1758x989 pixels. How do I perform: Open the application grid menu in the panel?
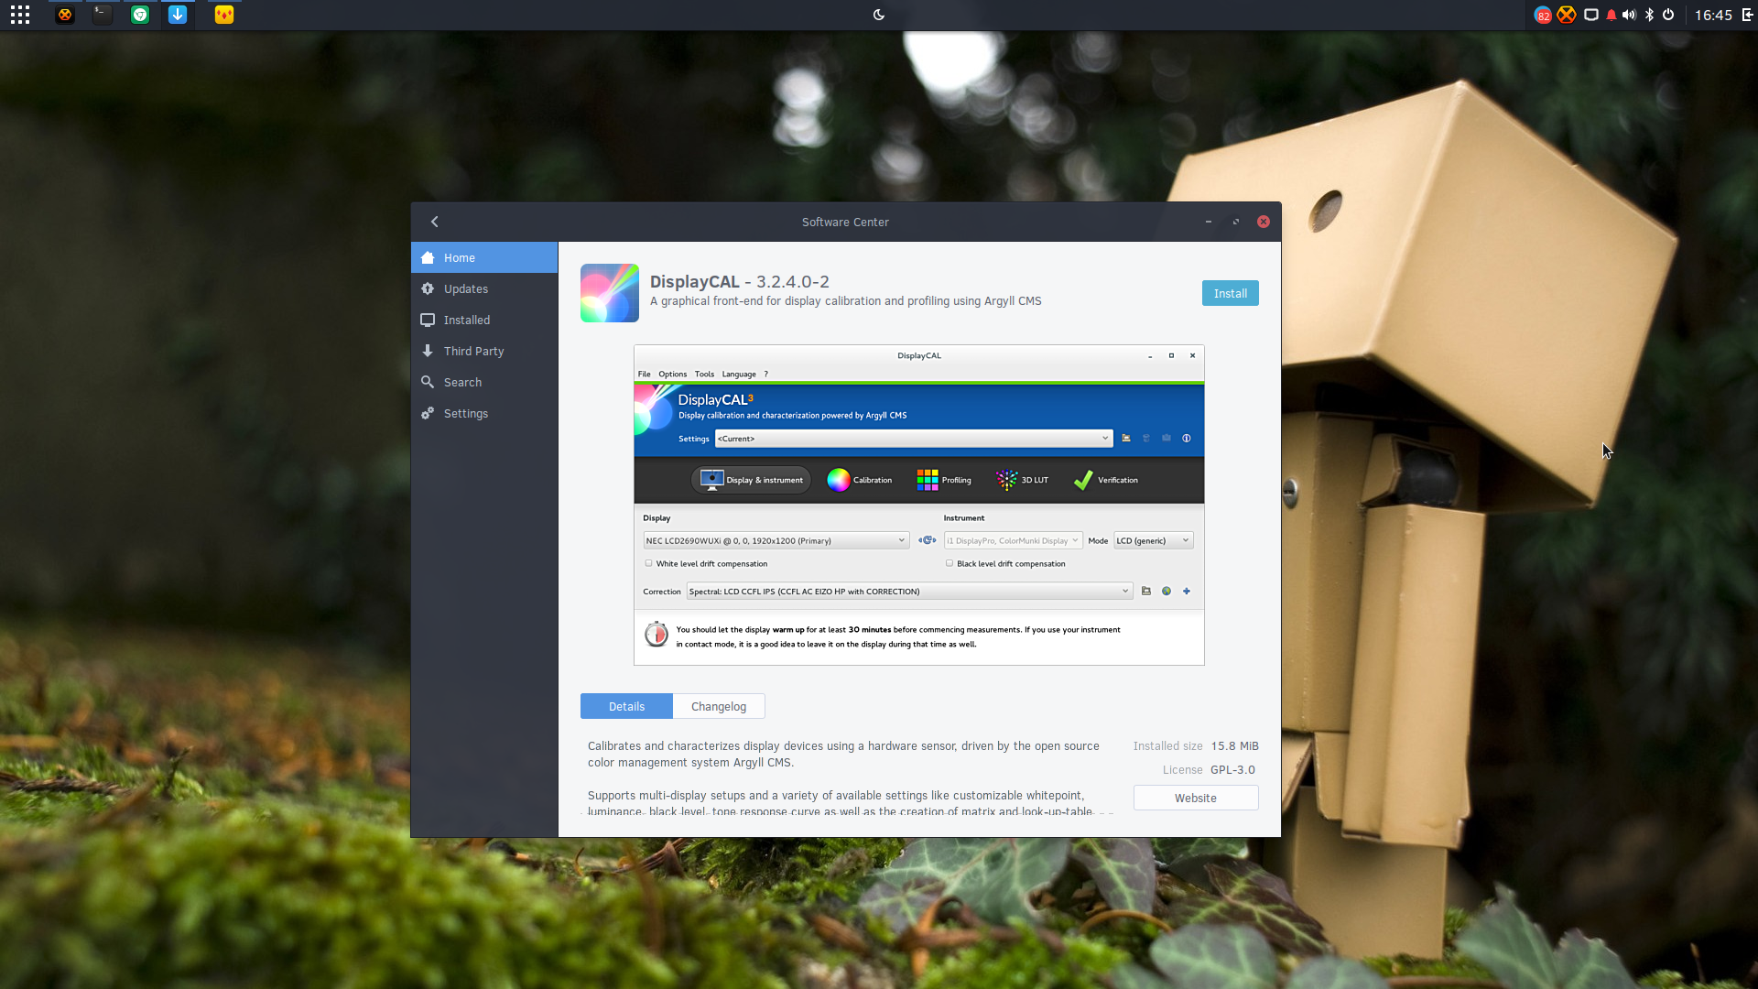point(20,15)
